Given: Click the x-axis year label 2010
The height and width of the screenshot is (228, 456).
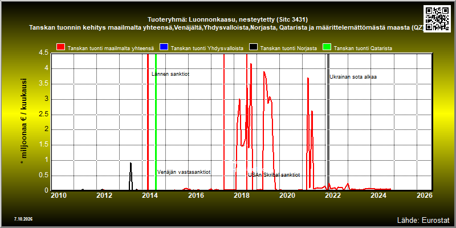Looking at the screenshot, I should tap(59, 196).
